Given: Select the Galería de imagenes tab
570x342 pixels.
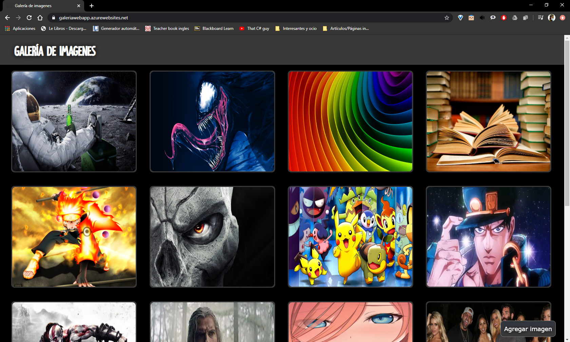Looking at the screenshot, I should click(x=43, y=6).
